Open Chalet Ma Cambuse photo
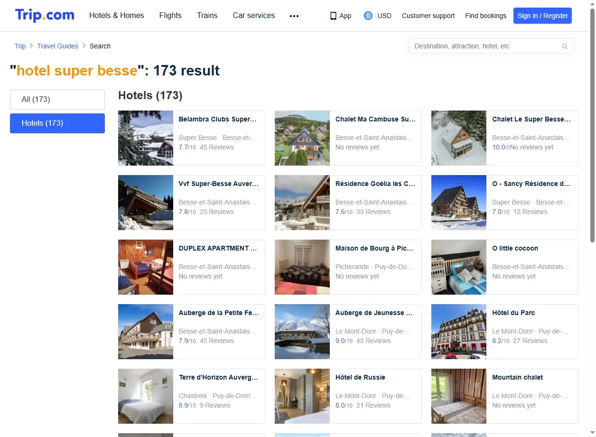The width and height of the screenshot is (596, 437). point(302,138)
